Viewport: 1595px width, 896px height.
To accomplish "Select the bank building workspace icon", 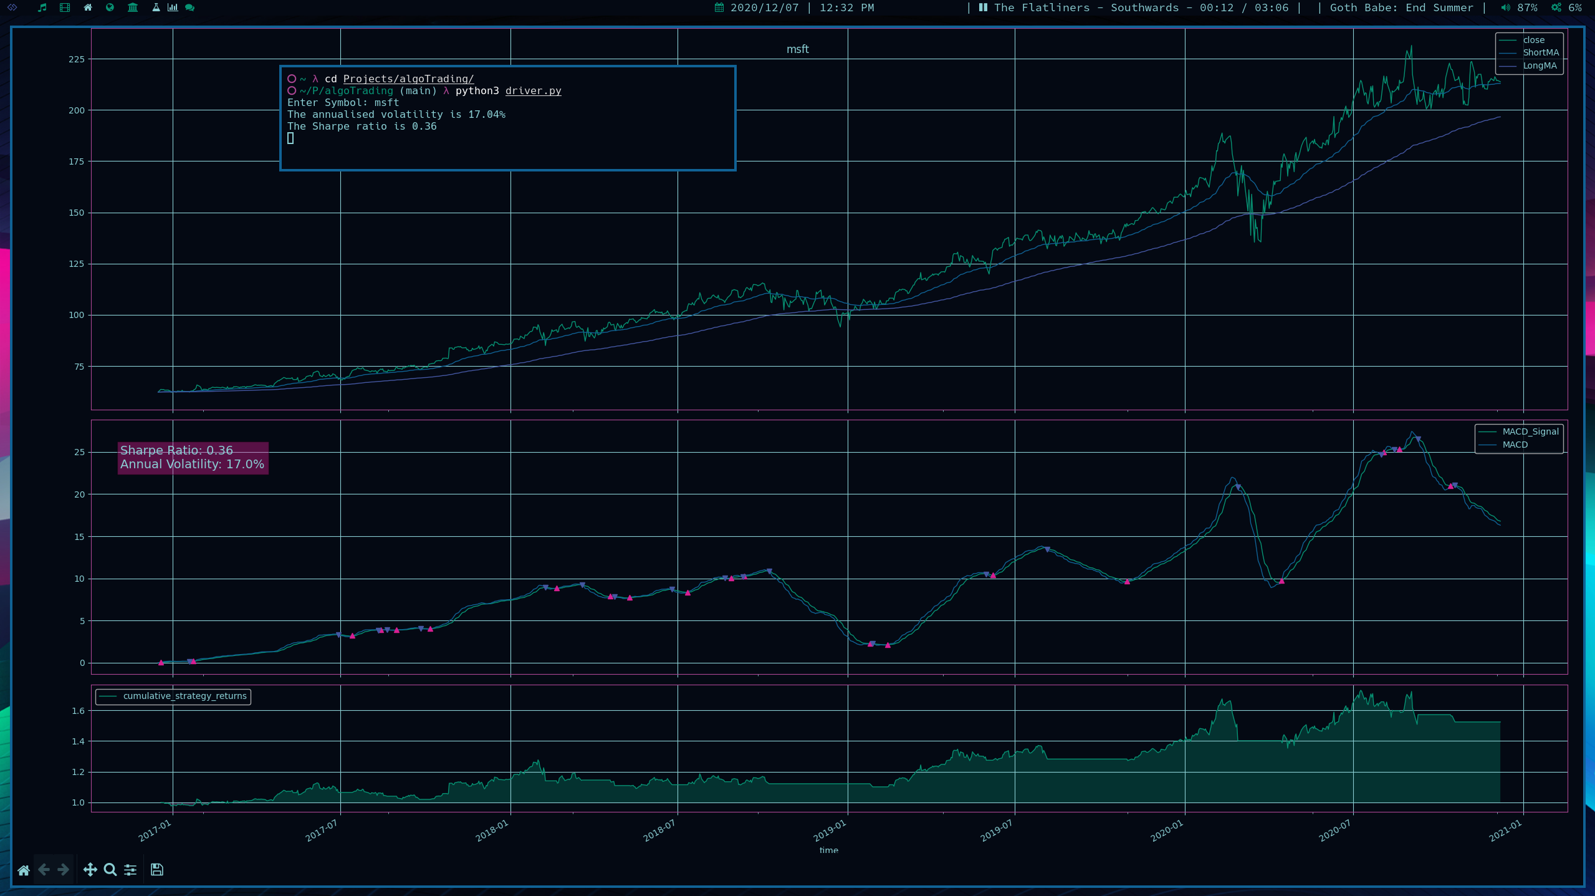I will (133, 7).
